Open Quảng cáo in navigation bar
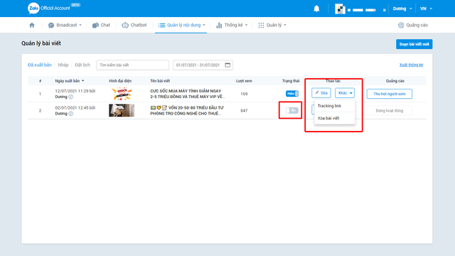 coord(413,26)
